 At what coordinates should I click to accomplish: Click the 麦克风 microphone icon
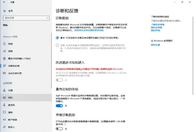(5, 105)
